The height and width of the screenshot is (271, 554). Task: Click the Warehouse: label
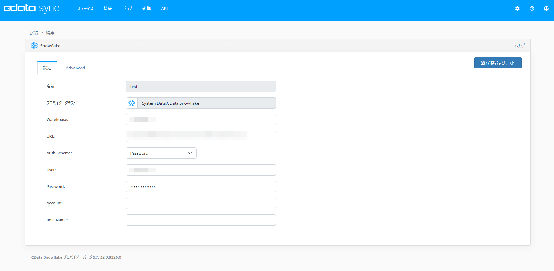tap(57, 119)
